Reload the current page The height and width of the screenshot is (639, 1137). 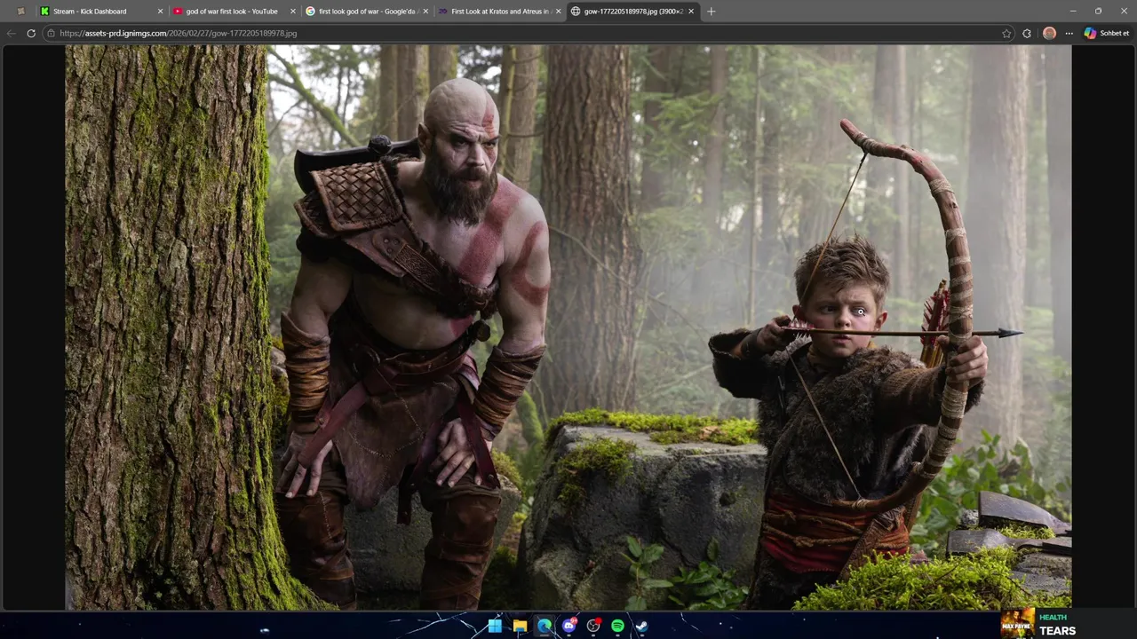tap(31, 33)
